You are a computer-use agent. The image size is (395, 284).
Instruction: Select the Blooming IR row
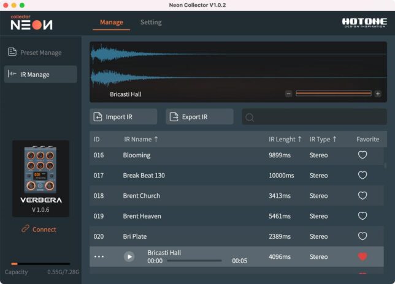[x=237, y=155]
